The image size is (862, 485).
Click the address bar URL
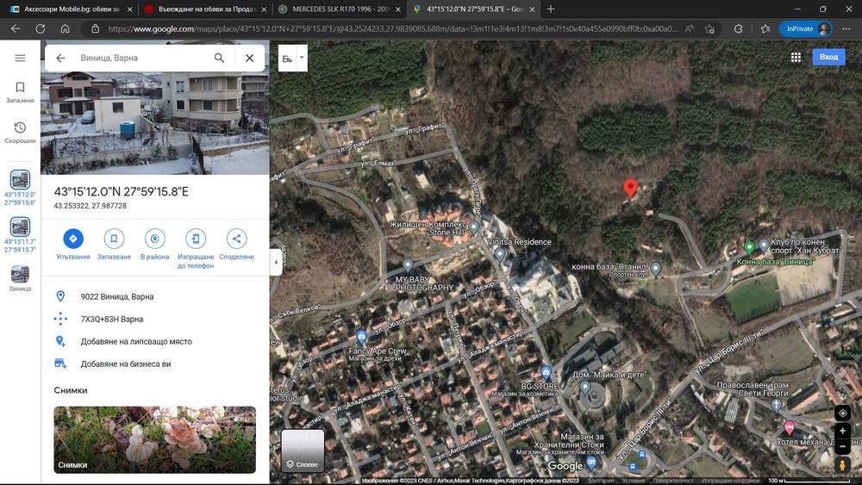click(x=392, y=28)
